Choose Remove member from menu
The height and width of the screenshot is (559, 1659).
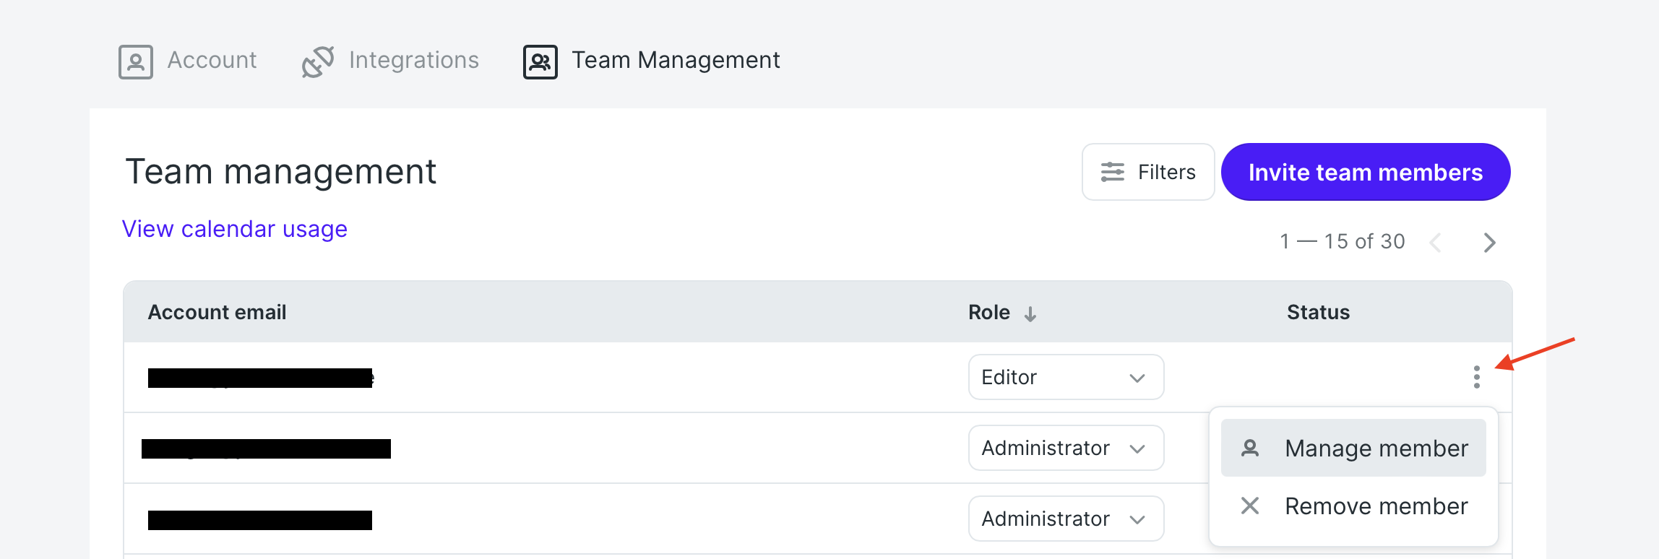(x=1353, y=506)
